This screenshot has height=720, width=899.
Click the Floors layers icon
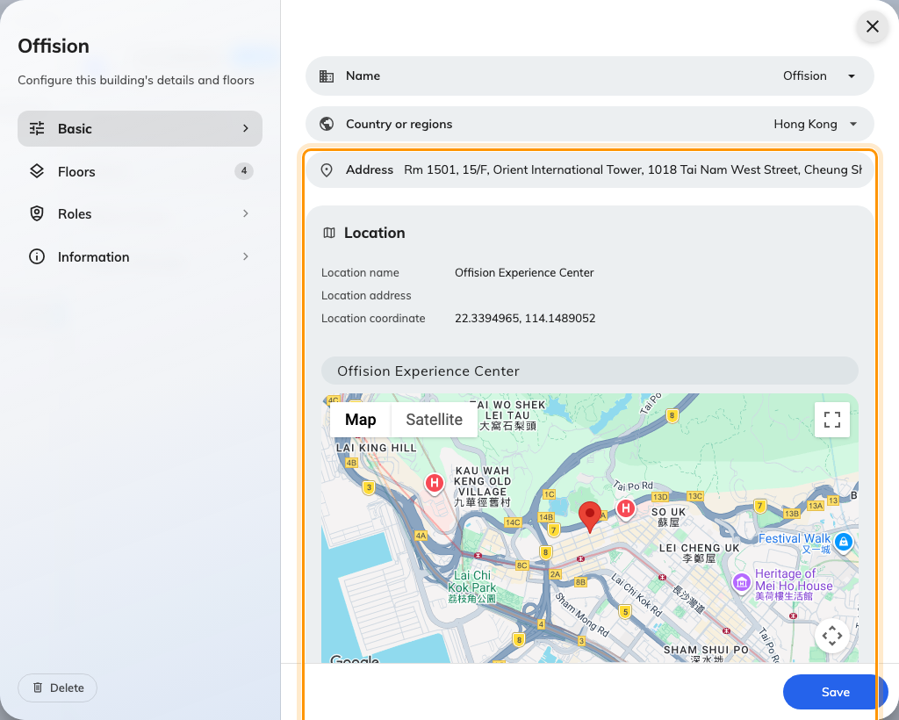[37, 171]
